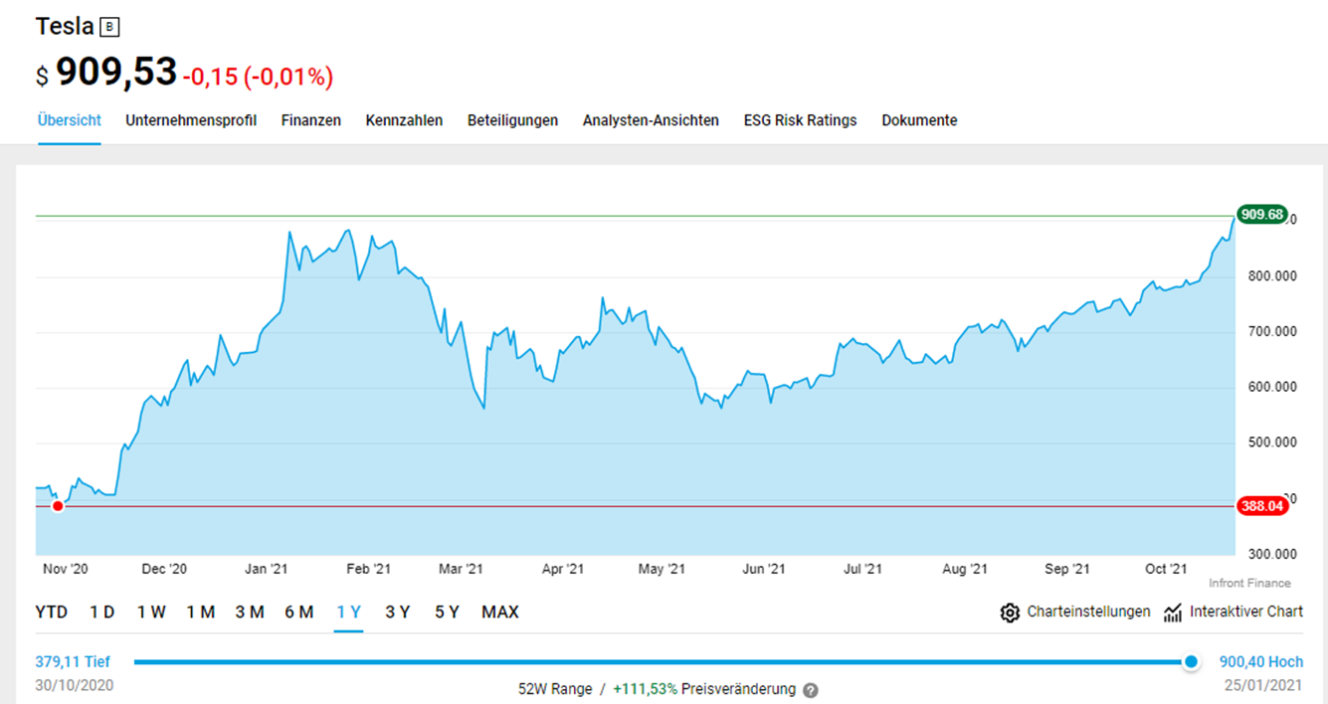Viewport: 1328px width, 704px height.
Task: Click the help question mark icon
Action: point(811,690)
